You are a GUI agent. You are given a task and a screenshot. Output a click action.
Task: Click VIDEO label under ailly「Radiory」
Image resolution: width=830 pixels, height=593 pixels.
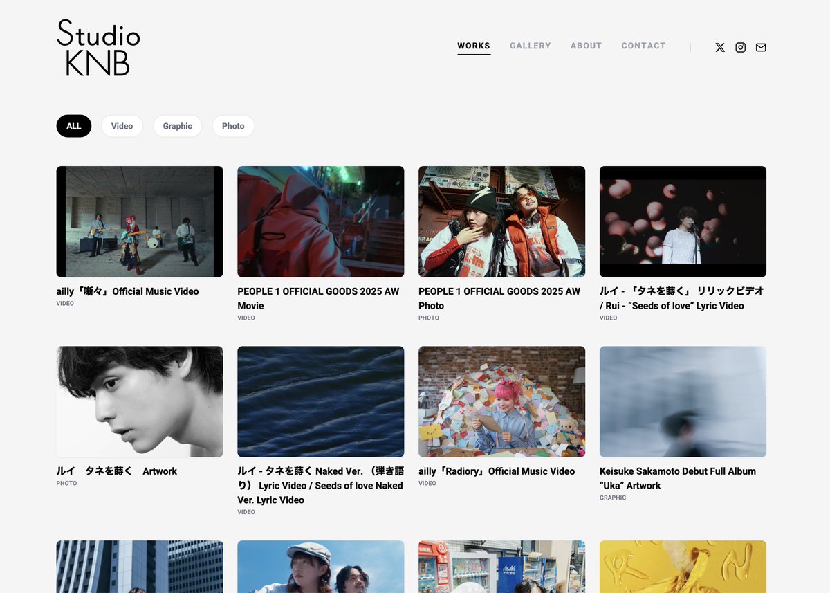(x=427, y=483)
